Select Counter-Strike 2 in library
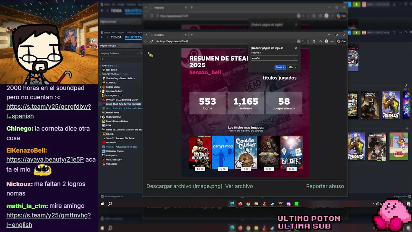This screenshot has height=232, width=412. (114, 91)
